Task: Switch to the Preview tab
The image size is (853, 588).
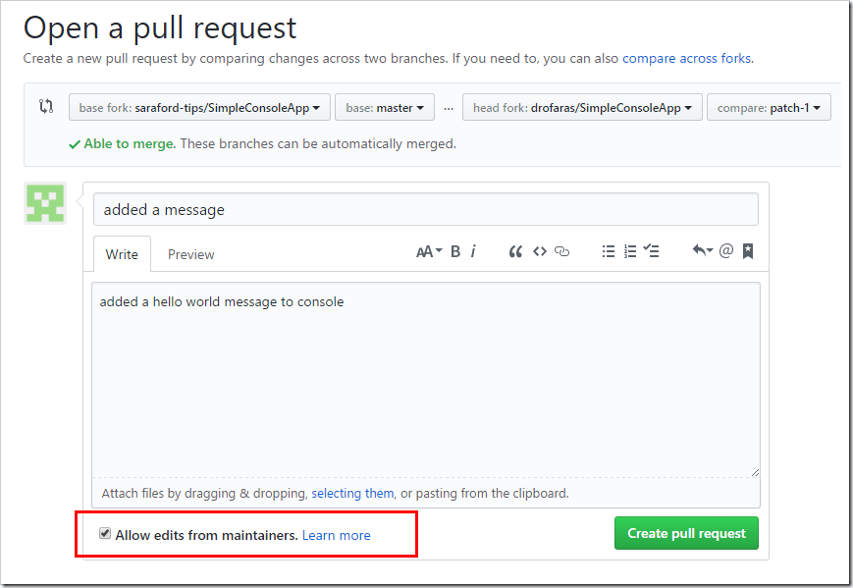Action: [190, 253]
